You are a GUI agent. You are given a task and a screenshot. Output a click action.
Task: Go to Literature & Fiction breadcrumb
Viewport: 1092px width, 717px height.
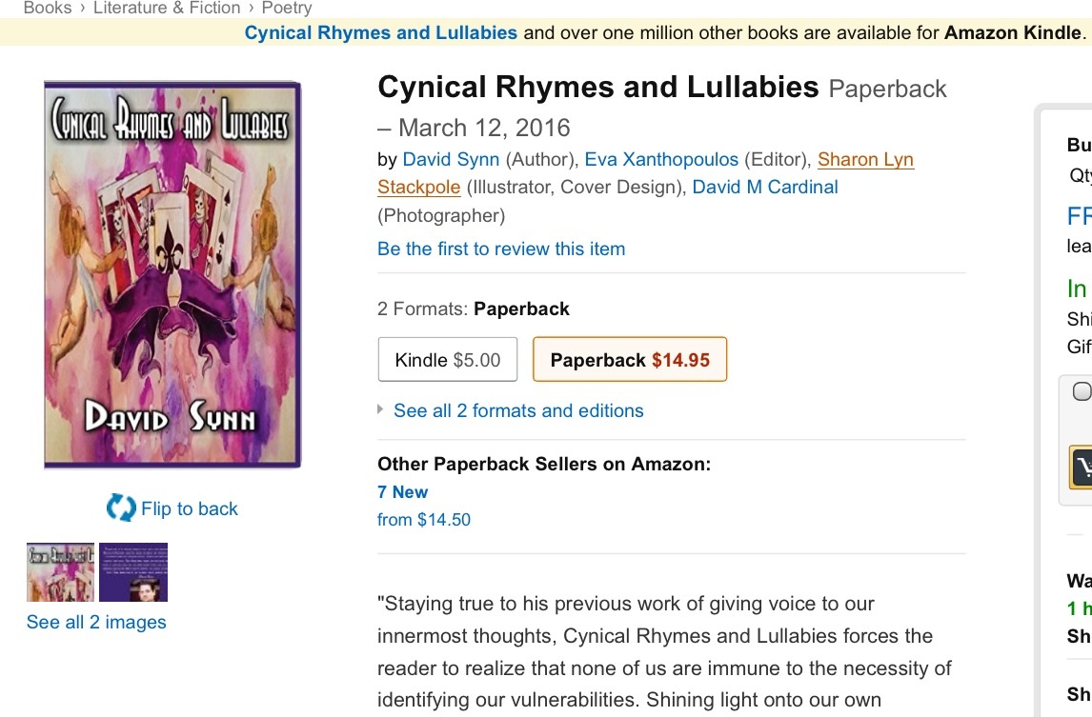(x=167, y=8)
